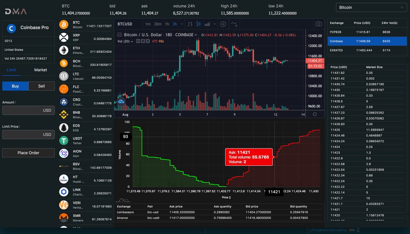410x234 pixels.
Task: Select the HT Huobi coin icon
Action: pyautogui.click(x=64, y=179)
